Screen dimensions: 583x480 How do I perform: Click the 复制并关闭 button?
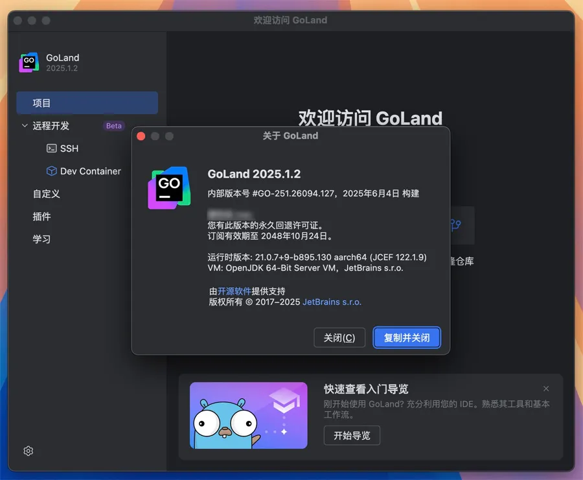click(407, 338)
